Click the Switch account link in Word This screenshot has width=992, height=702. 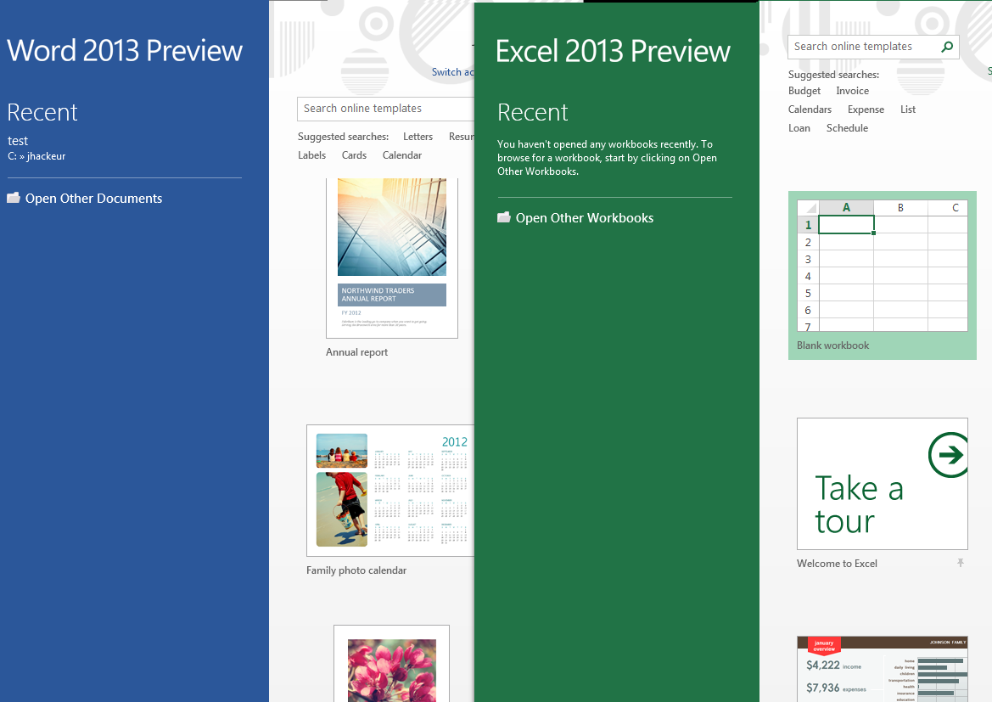[453, 72]
